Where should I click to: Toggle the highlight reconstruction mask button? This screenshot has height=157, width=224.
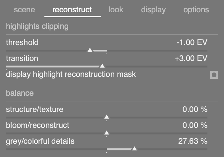[x=214, y=75]
